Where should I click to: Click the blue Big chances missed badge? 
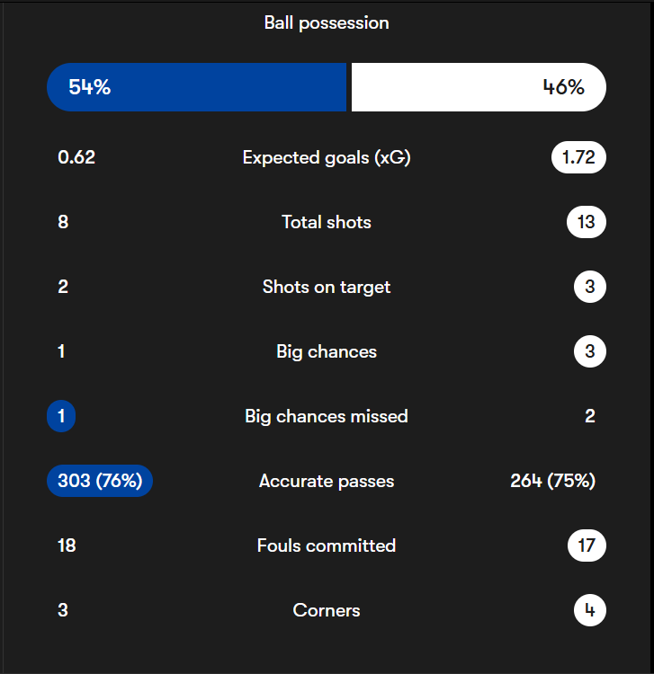(61, 416)
